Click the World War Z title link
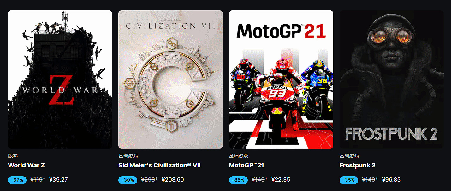The height and width of the screenshot is (191, 451). tap(27, 166)
